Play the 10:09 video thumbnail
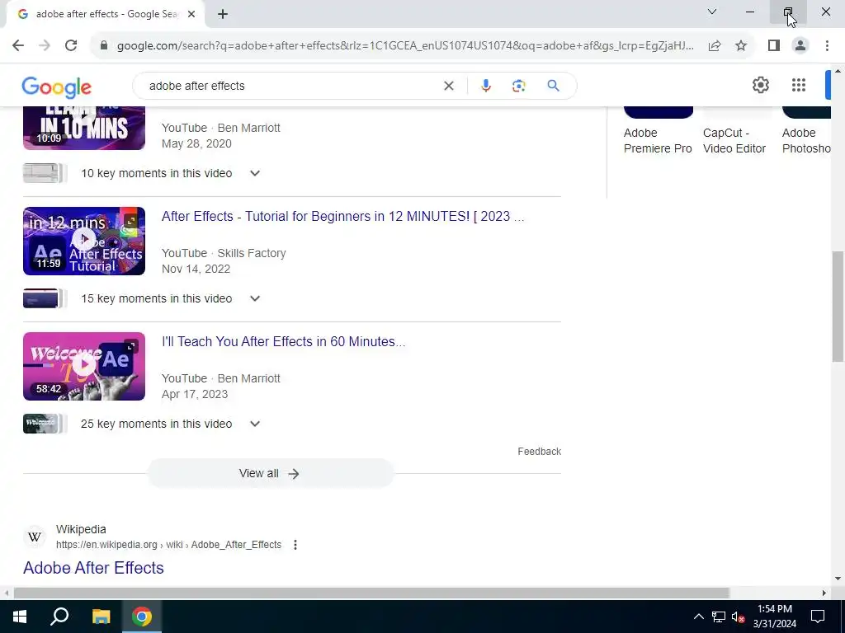This screenshot has width=845, height=633. [x=84, y=128]
